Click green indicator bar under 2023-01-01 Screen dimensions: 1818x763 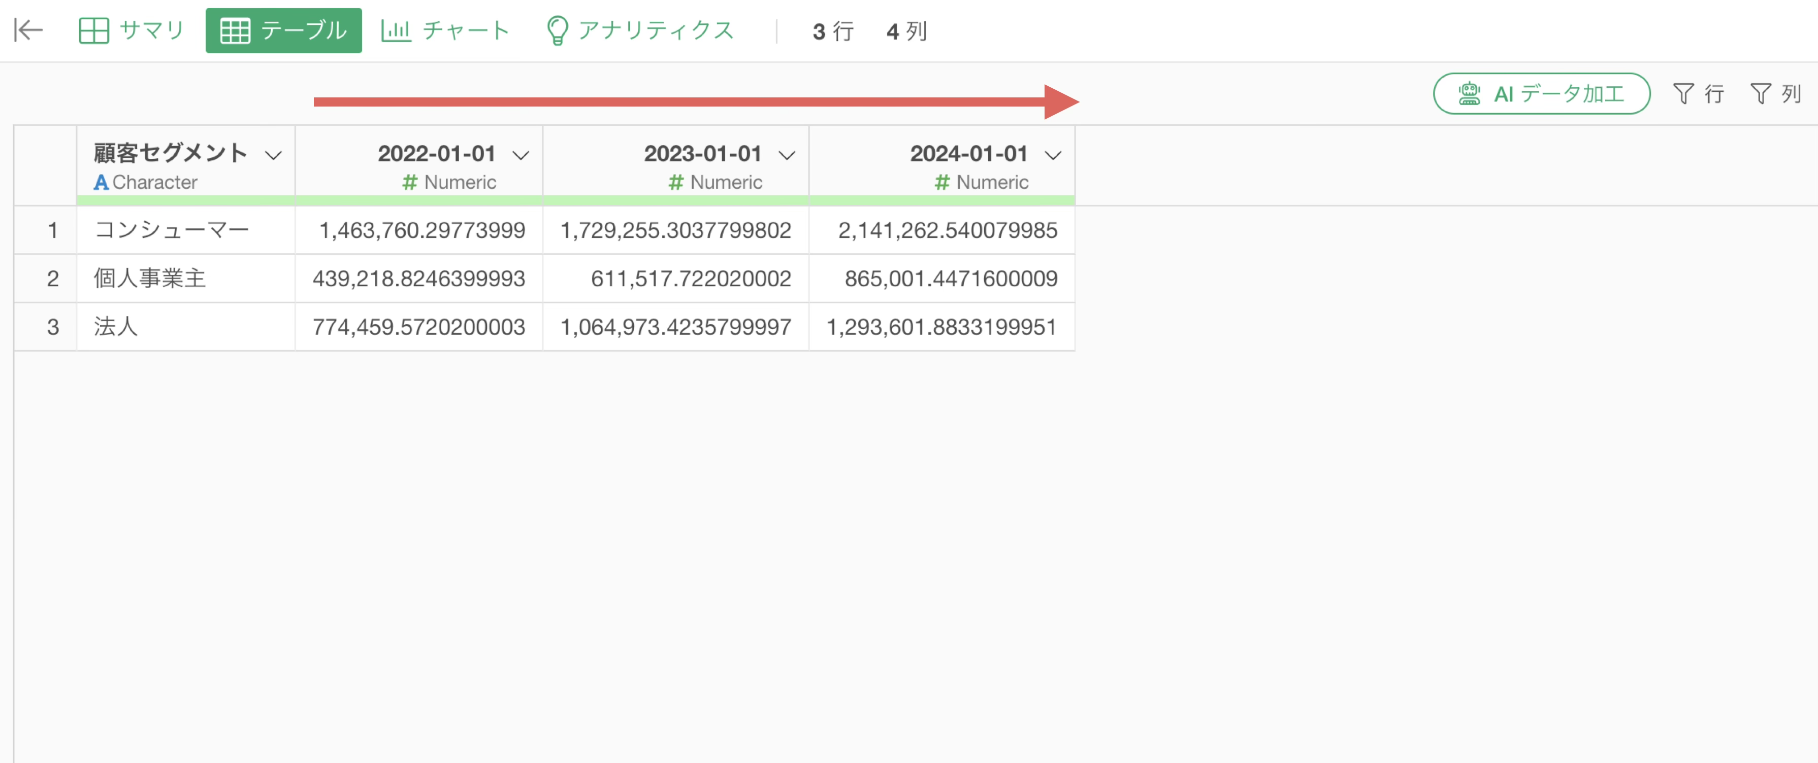pyautogui.click(x=675, y=201)
